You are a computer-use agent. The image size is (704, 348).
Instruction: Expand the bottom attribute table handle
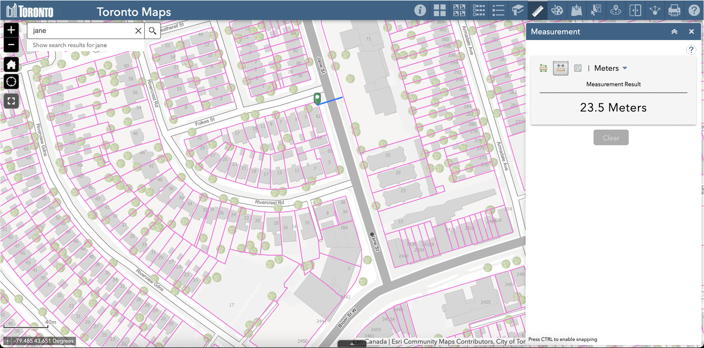pyautogui.click(x=351, y=344)
